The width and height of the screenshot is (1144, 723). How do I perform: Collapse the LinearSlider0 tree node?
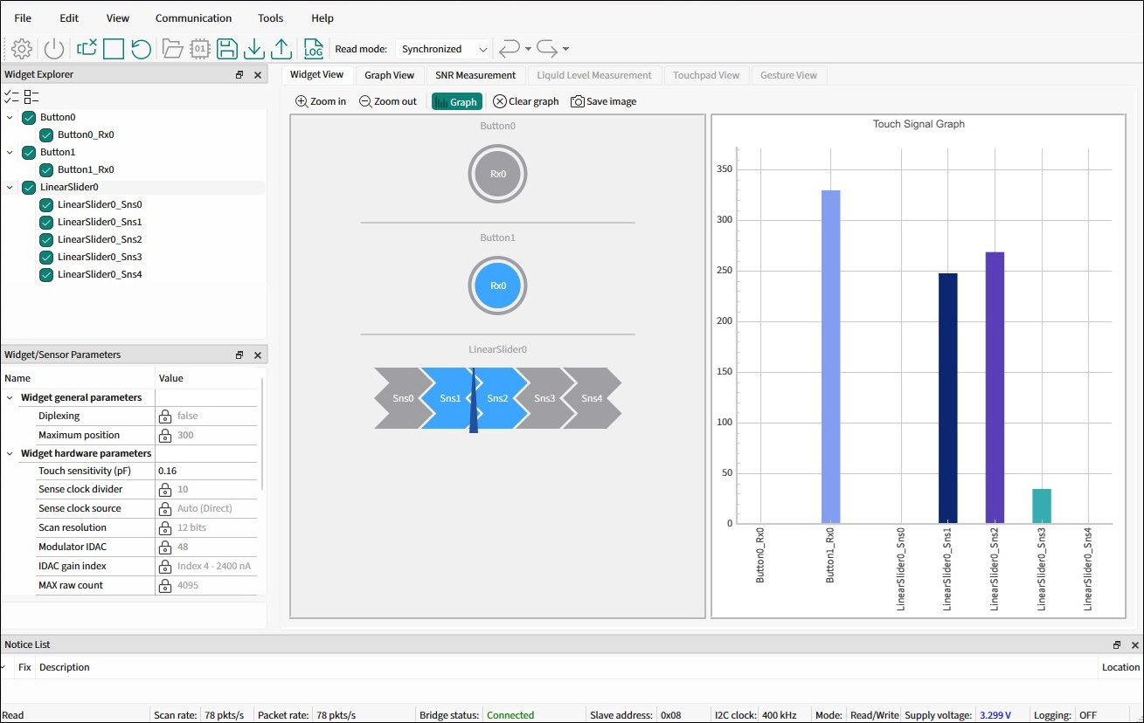(10, 187)
